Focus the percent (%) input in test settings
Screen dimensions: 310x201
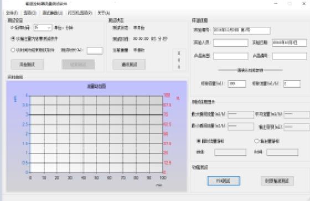click(95, 50)
